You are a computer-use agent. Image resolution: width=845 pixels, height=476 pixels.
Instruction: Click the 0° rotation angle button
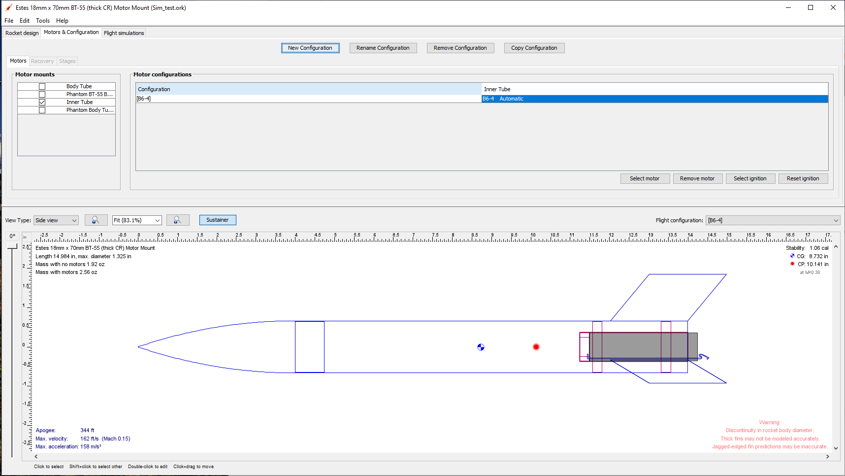point(12,236)
